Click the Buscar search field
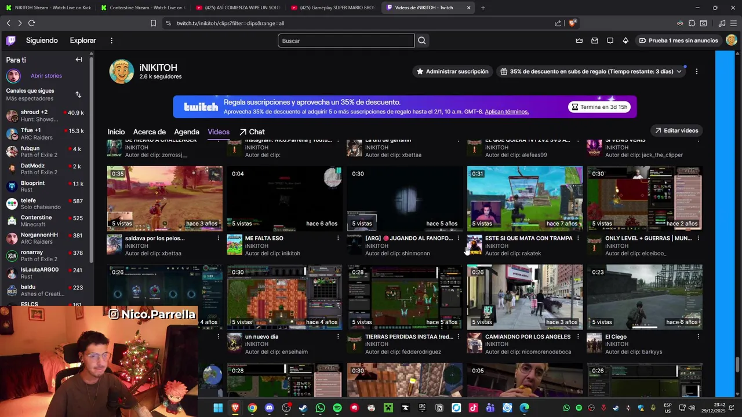This screenshot has width=742, height=417. click(x=346, y=41)
